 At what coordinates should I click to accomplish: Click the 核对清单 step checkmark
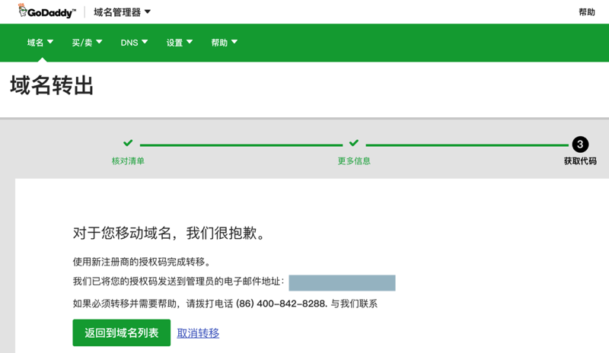(128, 143)
